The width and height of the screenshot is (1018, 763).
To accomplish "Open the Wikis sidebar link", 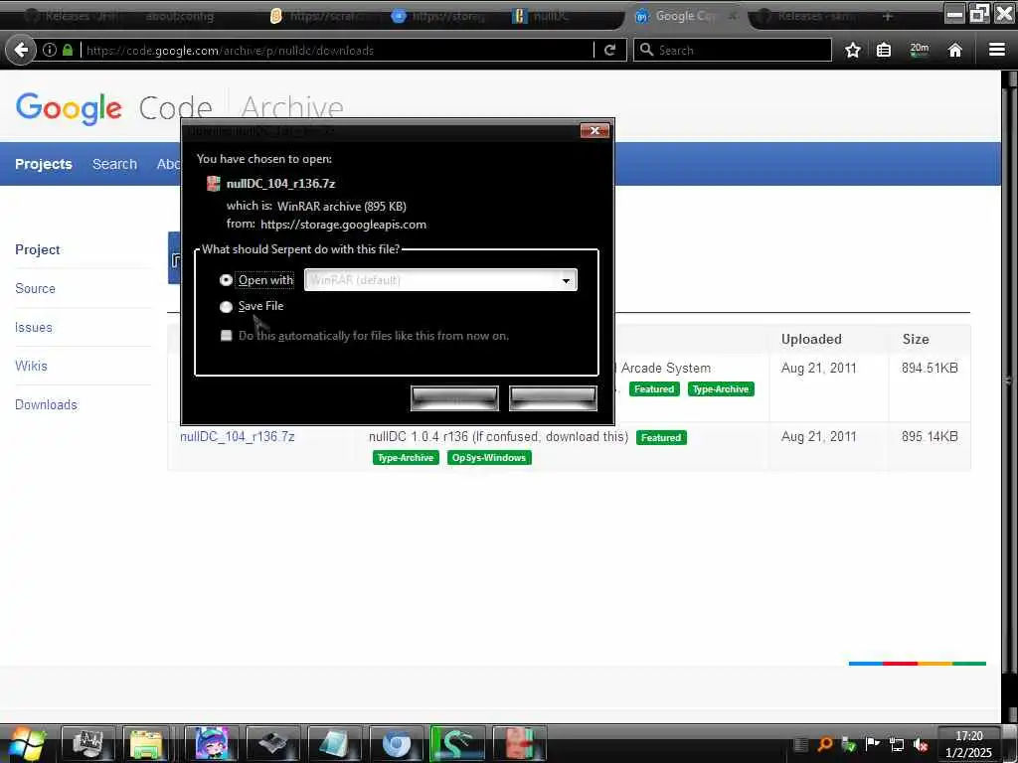I will pos(31,366).
